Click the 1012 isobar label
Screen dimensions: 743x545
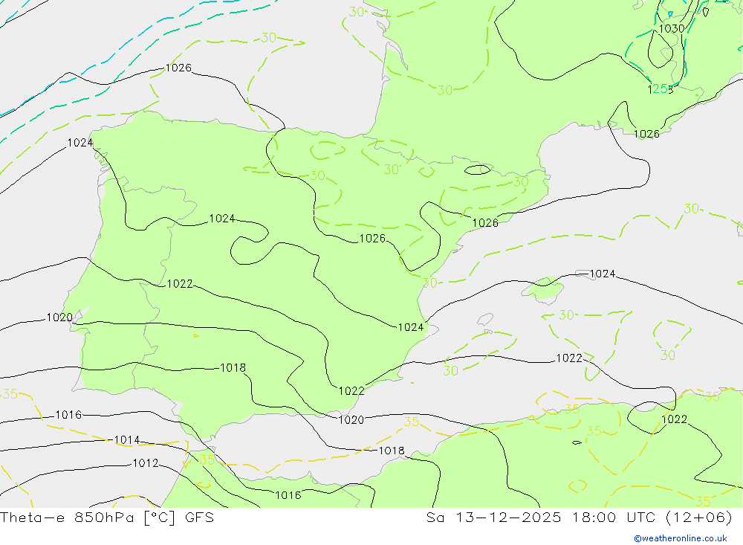click(146, 463)
